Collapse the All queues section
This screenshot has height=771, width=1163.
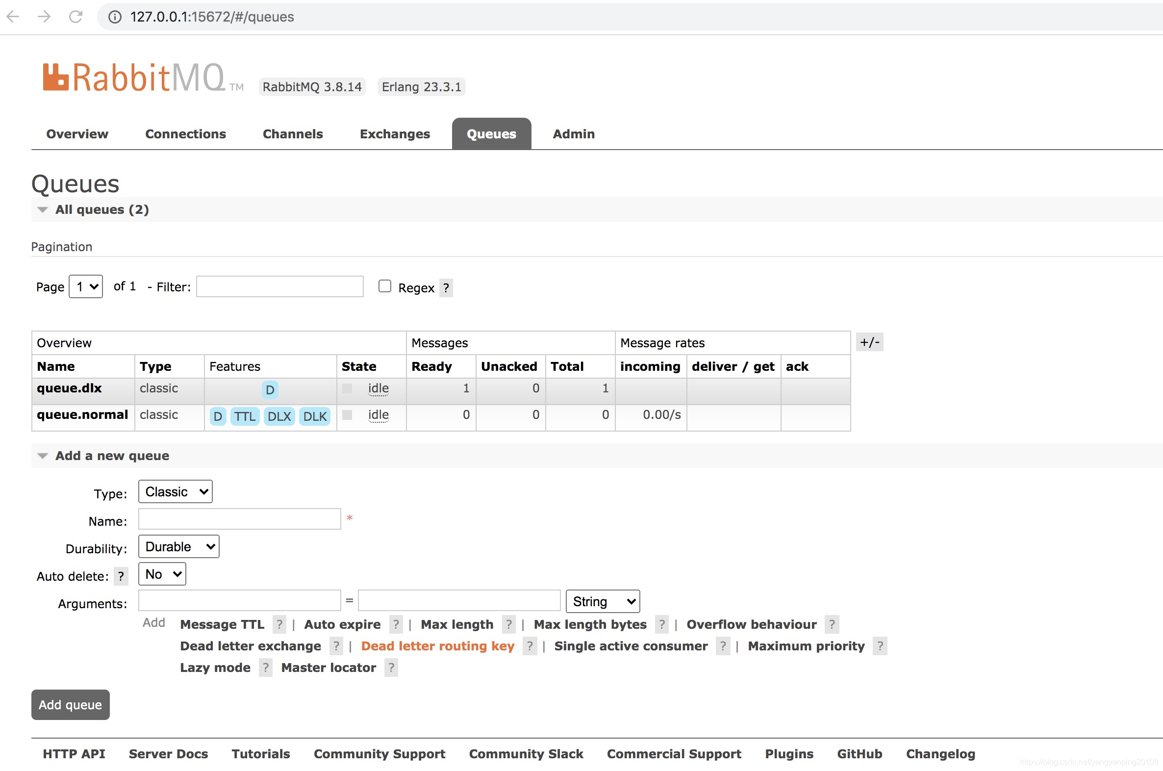pyautogui.click(x=43, y=210)
